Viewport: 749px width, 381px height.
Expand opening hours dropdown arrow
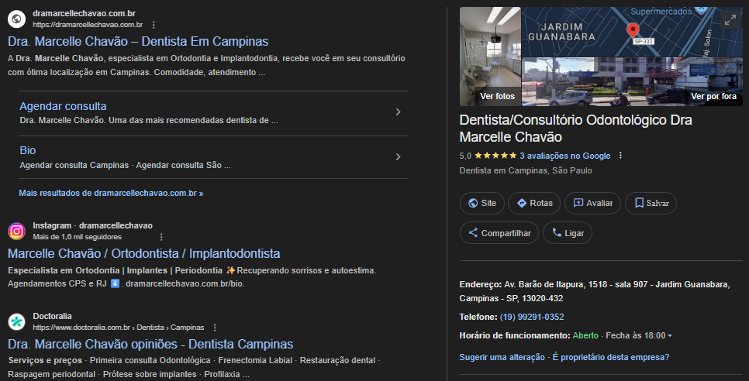point(670,335)
